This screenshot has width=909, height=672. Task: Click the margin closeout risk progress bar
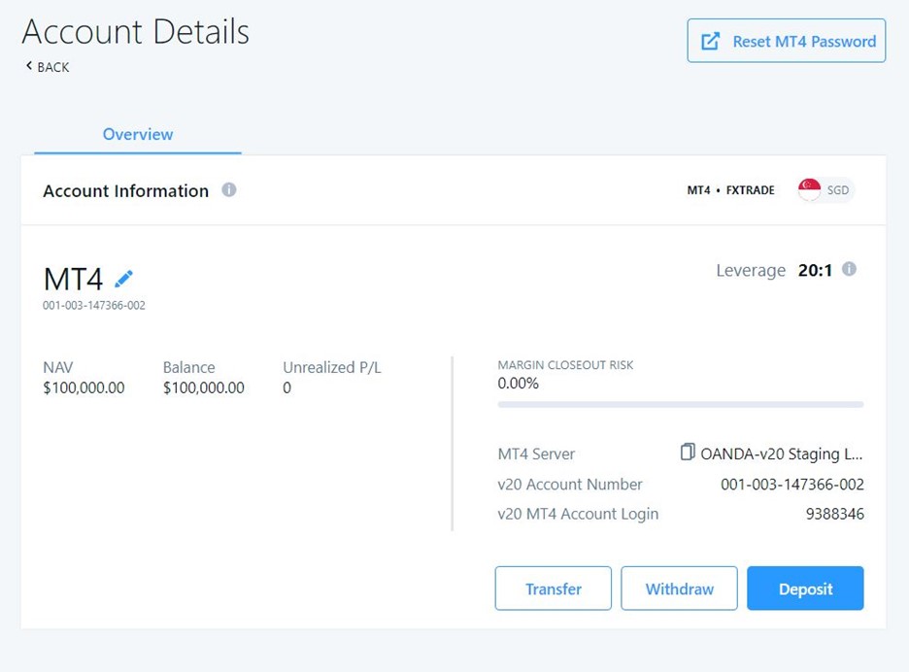pos(680,404)
